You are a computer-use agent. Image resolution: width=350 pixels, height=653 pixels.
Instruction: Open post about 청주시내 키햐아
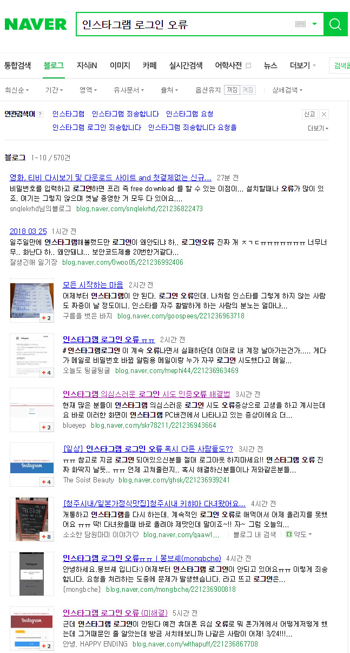(x=154, y=503)
